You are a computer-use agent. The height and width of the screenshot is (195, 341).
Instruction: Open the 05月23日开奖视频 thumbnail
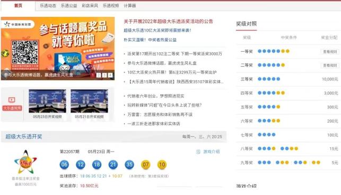tap(47, 101)
